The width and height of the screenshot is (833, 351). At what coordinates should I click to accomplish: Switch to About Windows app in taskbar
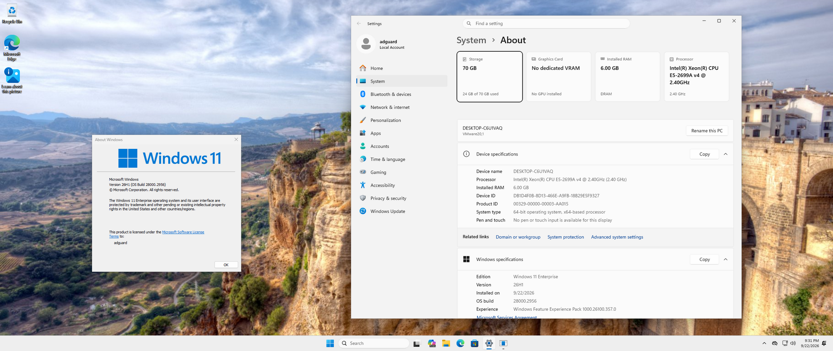click(503, 343)
